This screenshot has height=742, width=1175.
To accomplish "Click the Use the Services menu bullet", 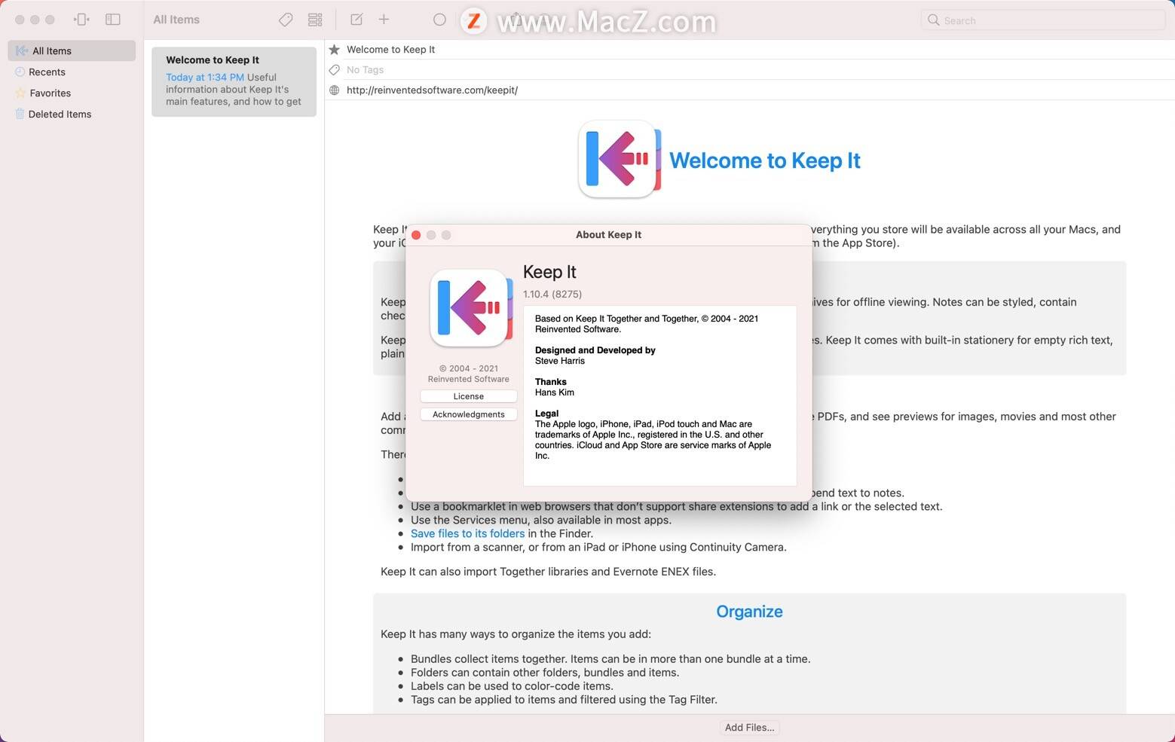I will [x=541, y=520].
